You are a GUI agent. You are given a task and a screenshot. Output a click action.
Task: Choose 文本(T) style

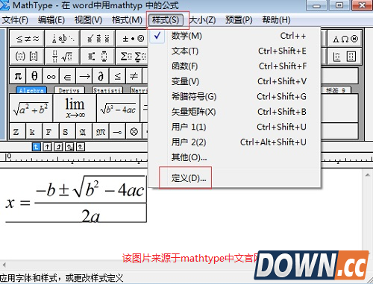tap(234, 51)
